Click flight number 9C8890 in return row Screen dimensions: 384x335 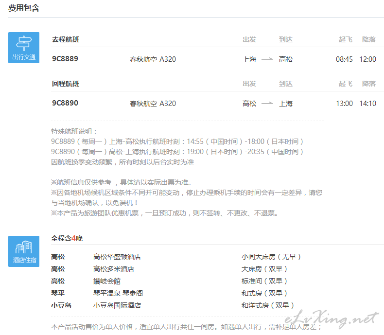click(x=65, y=103)
